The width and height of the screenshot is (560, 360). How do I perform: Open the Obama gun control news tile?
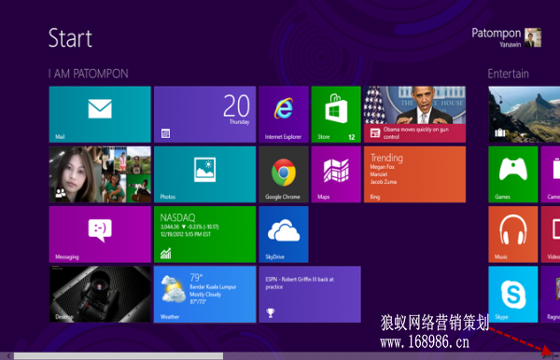(414, 114)
